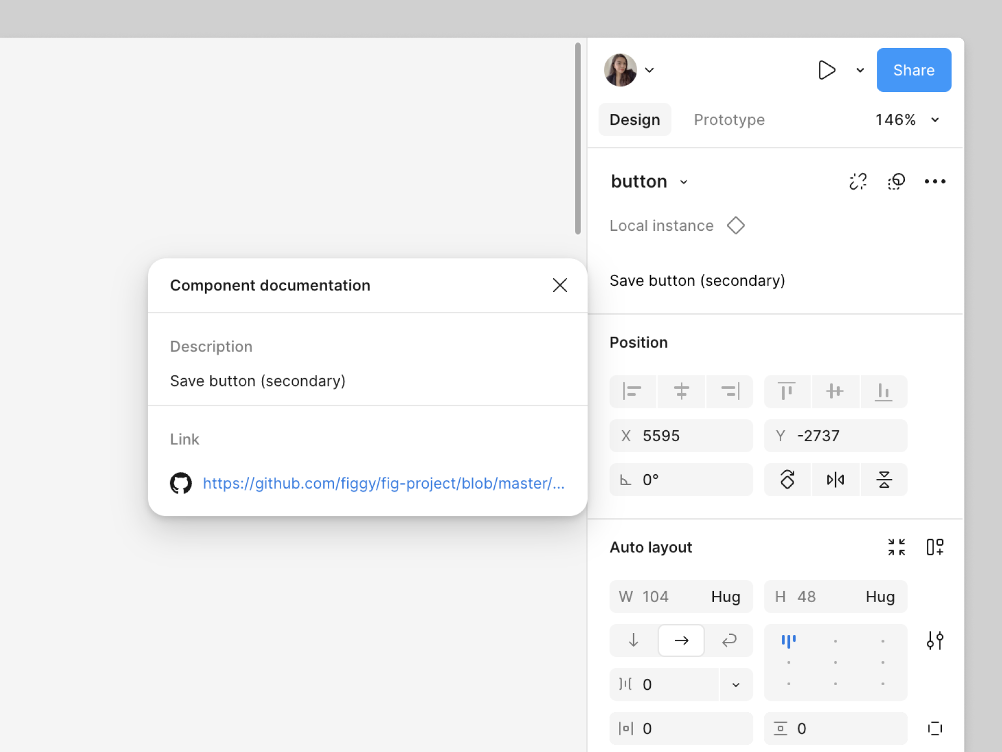This screenshot has height=752, width=1002.
Task: Select vertical layout direction arrow
Action: [633, 640]
